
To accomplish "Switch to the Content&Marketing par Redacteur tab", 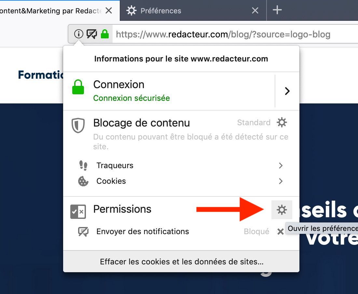I will pyautogui.click(x=49, y=10).
